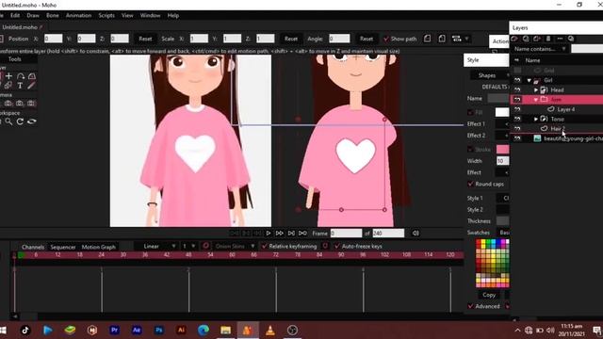Toggle loop playback icon
The height and width of the screenshot is (339, 603).
click(x=302, y=233)
